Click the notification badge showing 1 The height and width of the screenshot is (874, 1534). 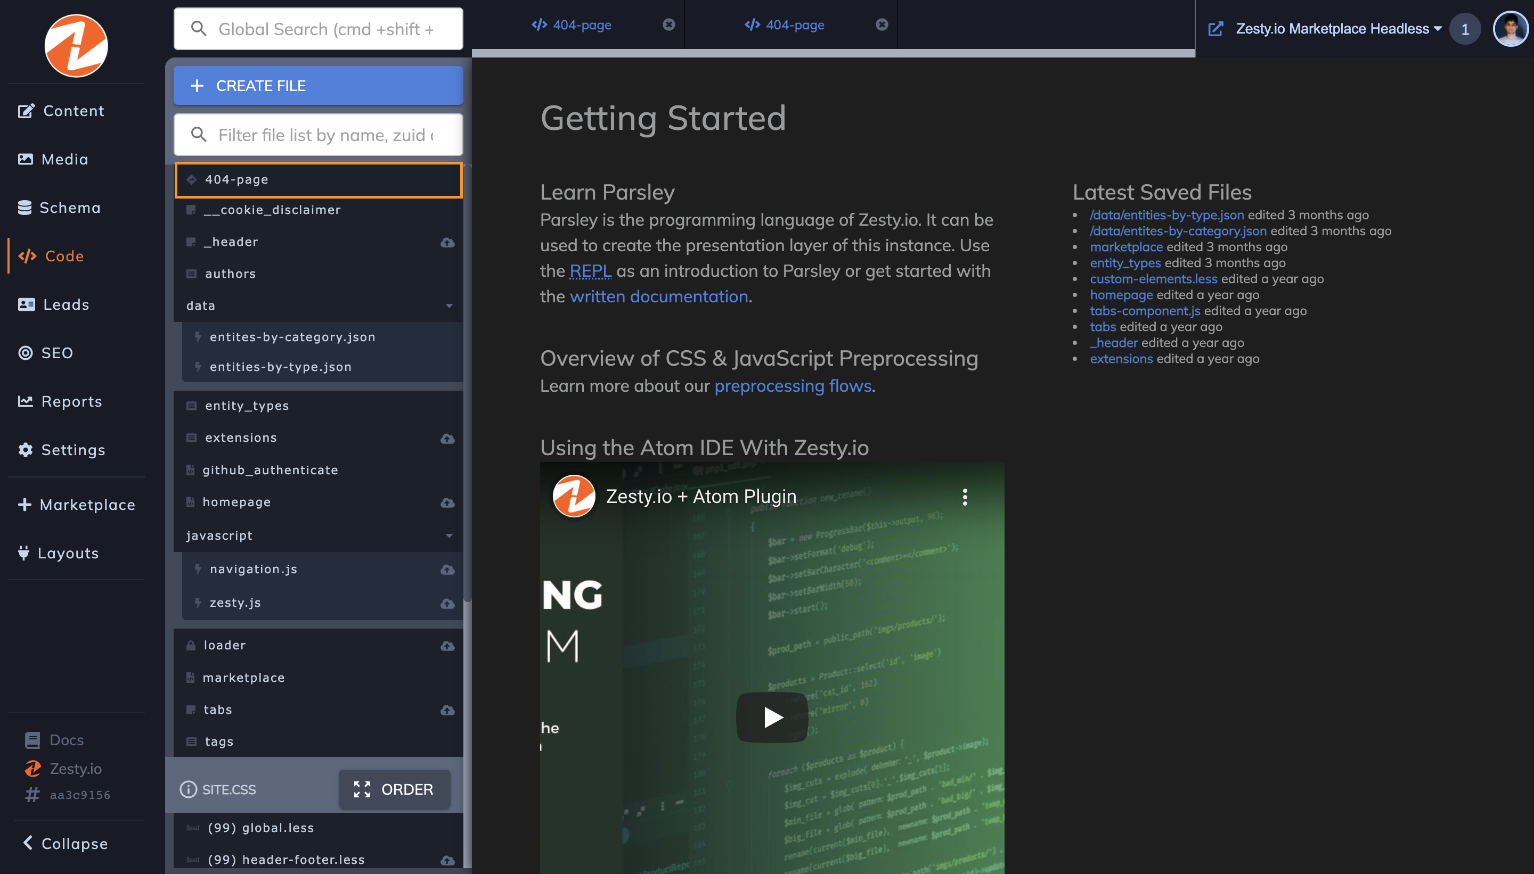(1465, 29)
